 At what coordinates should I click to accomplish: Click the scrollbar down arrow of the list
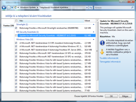pyautogui.click(x=97, y=91)
